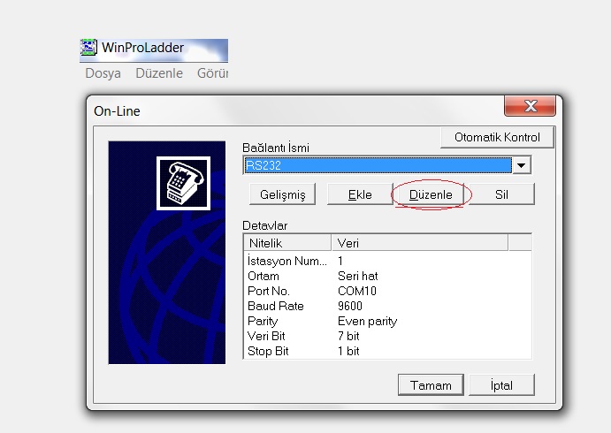The image size is (611, 433).
Task: Click the Düzenle button in the On-Line dialog
Action: [431, 194]
